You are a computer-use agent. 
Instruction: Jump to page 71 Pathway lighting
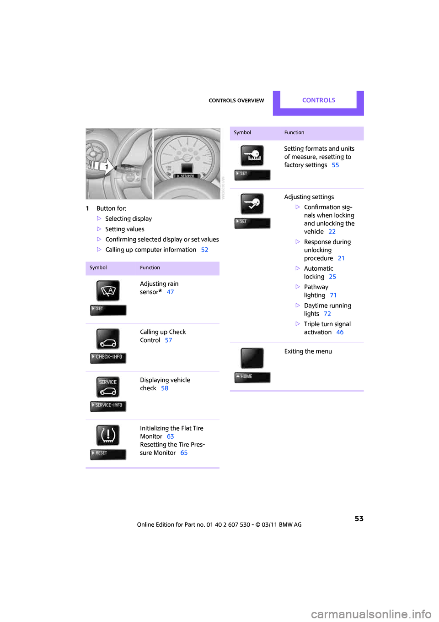333,296
